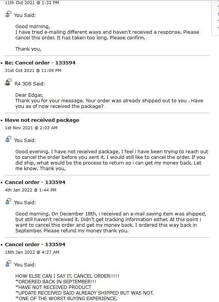Viewport: 219px width, 302px height.
Task: Select 'Cancel order - 133594' heading dated 16th Jan
Action: (35, 245)
